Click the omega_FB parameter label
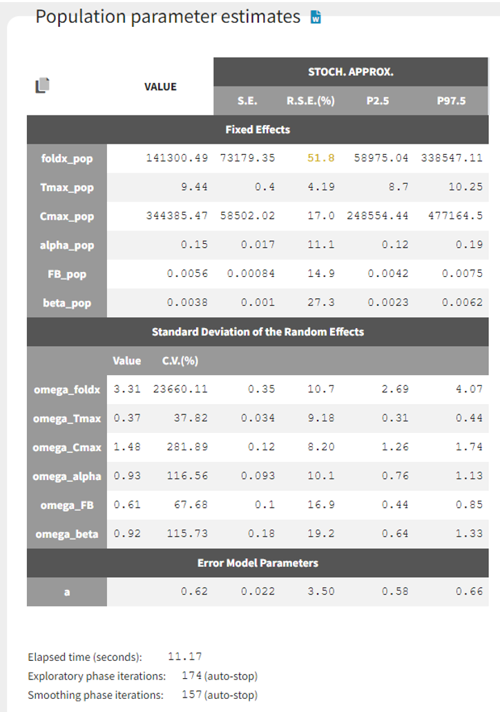 click(67, 505)
